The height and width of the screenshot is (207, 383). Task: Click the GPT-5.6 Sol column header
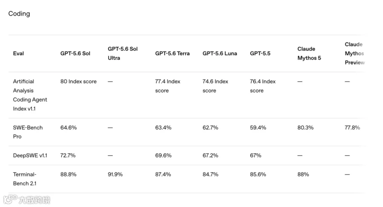coord(75,54)
